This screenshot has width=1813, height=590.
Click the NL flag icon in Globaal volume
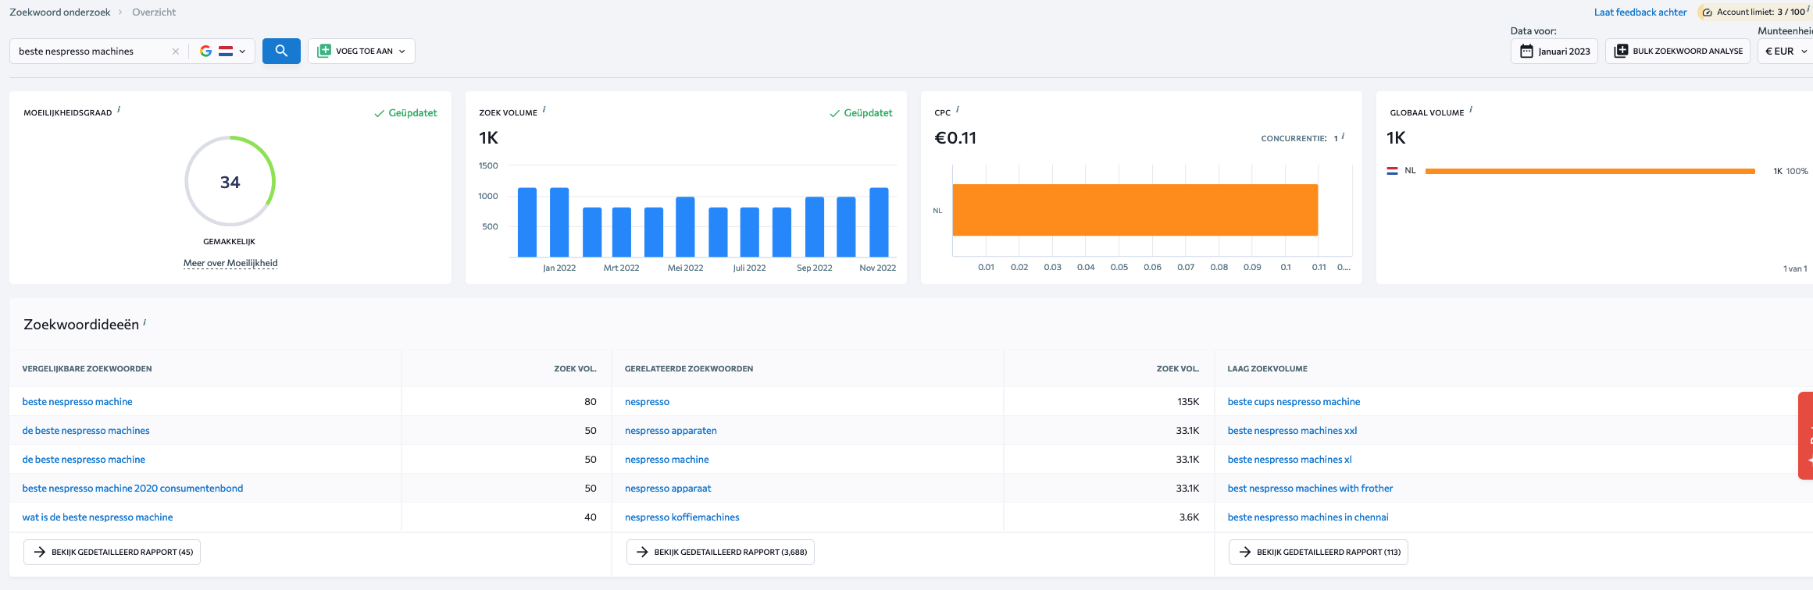(x=1392, y=171)
